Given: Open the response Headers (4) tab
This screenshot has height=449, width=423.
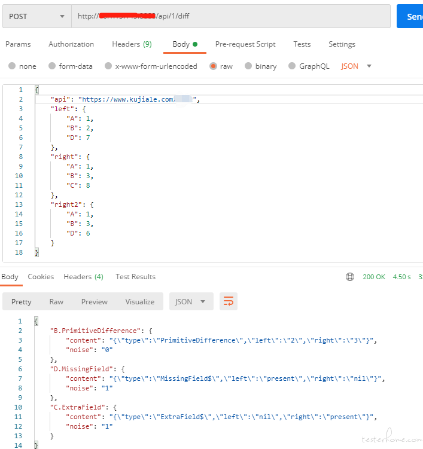Looking at the screenshot, I should [x=83, y=277].
